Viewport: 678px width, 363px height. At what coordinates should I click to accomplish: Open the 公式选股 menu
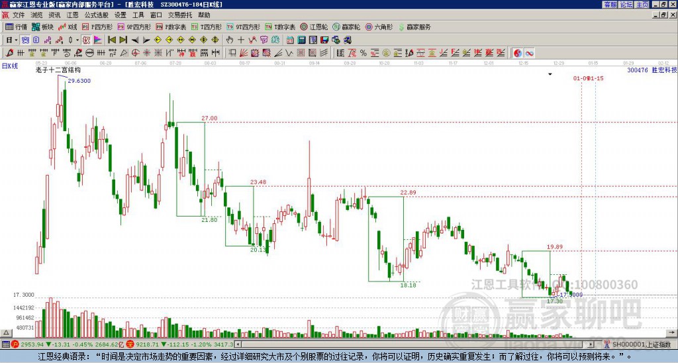(x=97, y=15)
